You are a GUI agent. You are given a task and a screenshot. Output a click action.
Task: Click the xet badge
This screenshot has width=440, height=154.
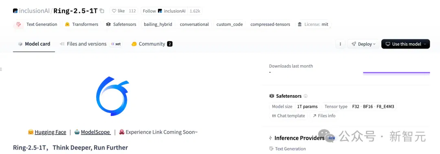click(x=116, y=44)
